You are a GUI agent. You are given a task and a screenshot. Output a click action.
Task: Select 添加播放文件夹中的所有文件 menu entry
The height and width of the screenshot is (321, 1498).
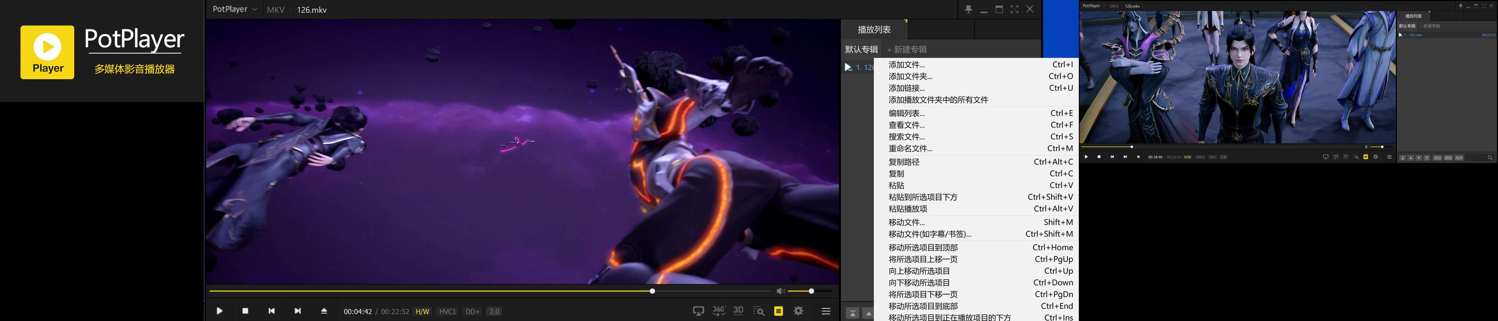(976, 100)
